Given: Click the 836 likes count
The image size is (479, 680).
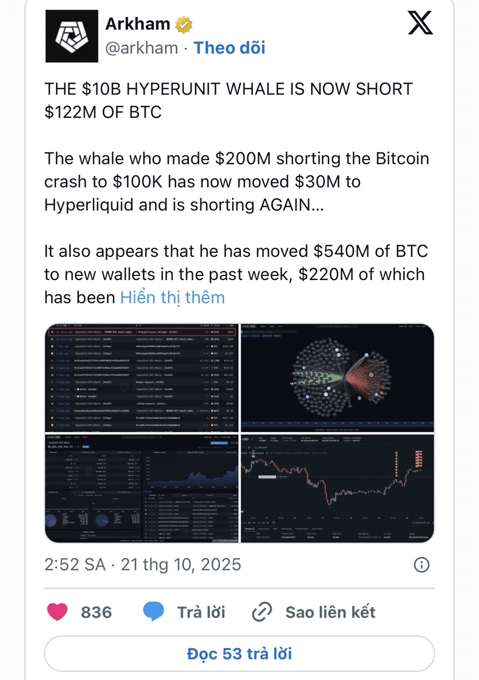Looking at the screenshot, I should [x=96, y=612].
